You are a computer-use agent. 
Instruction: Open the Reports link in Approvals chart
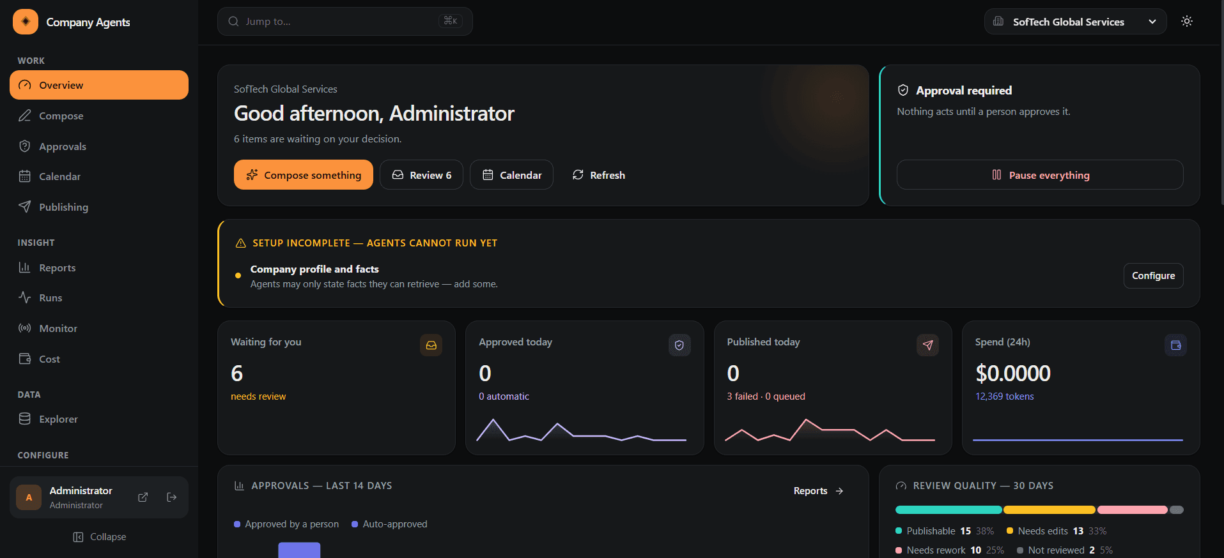pyautogui.click(x=819, y=491)
